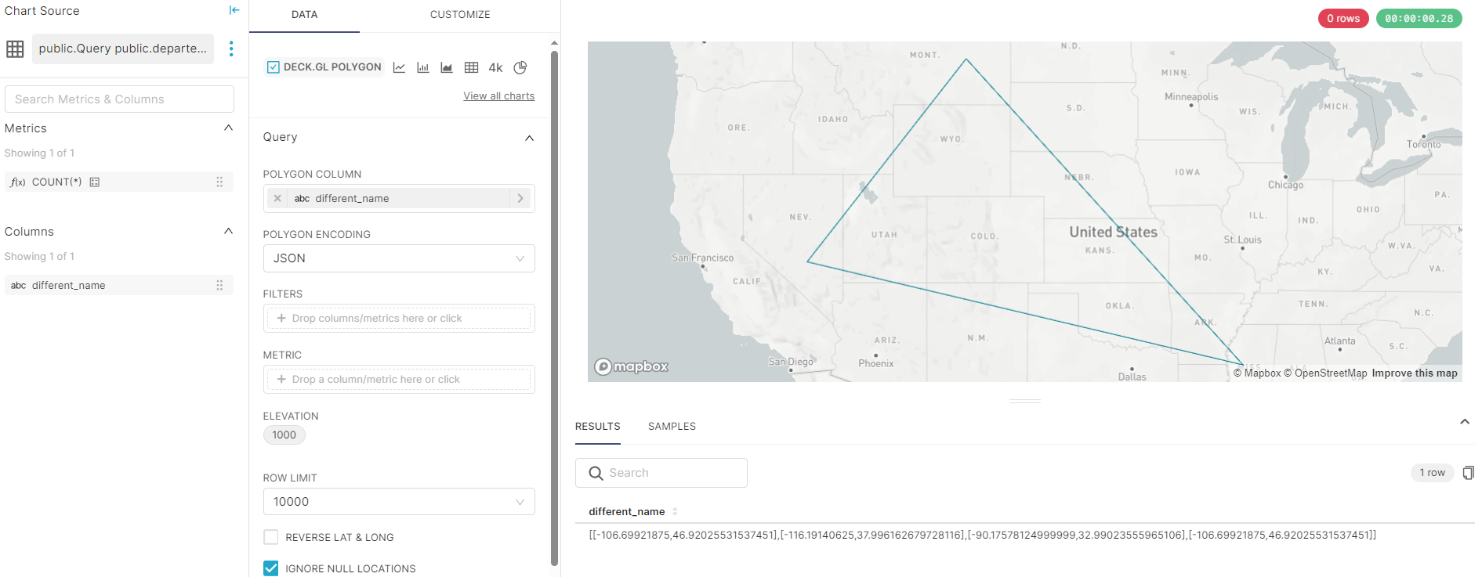Click the 1 row count label
1482x577 pixels.
[1432, 473]
